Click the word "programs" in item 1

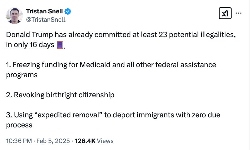pyautogui.click(x=22, y=75)
